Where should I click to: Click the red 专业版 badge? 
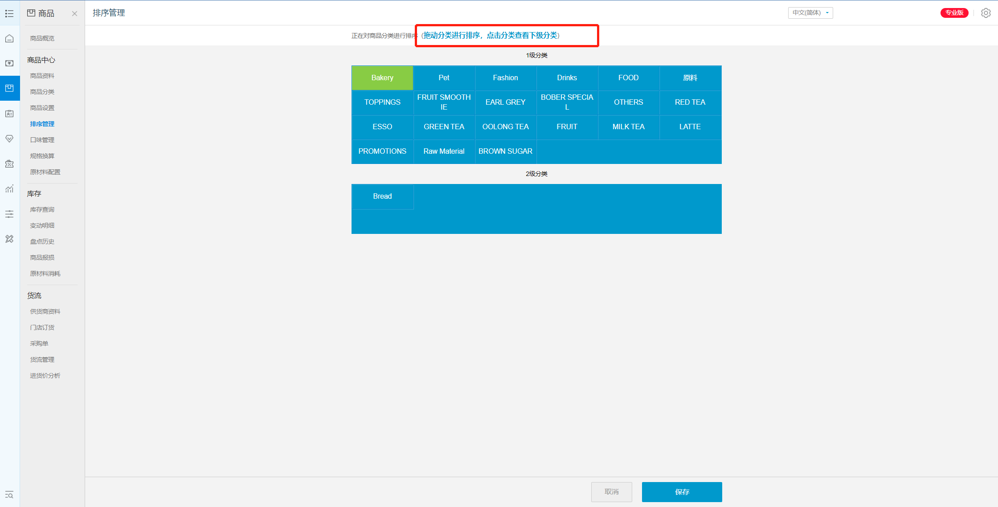tap(954, 13)
